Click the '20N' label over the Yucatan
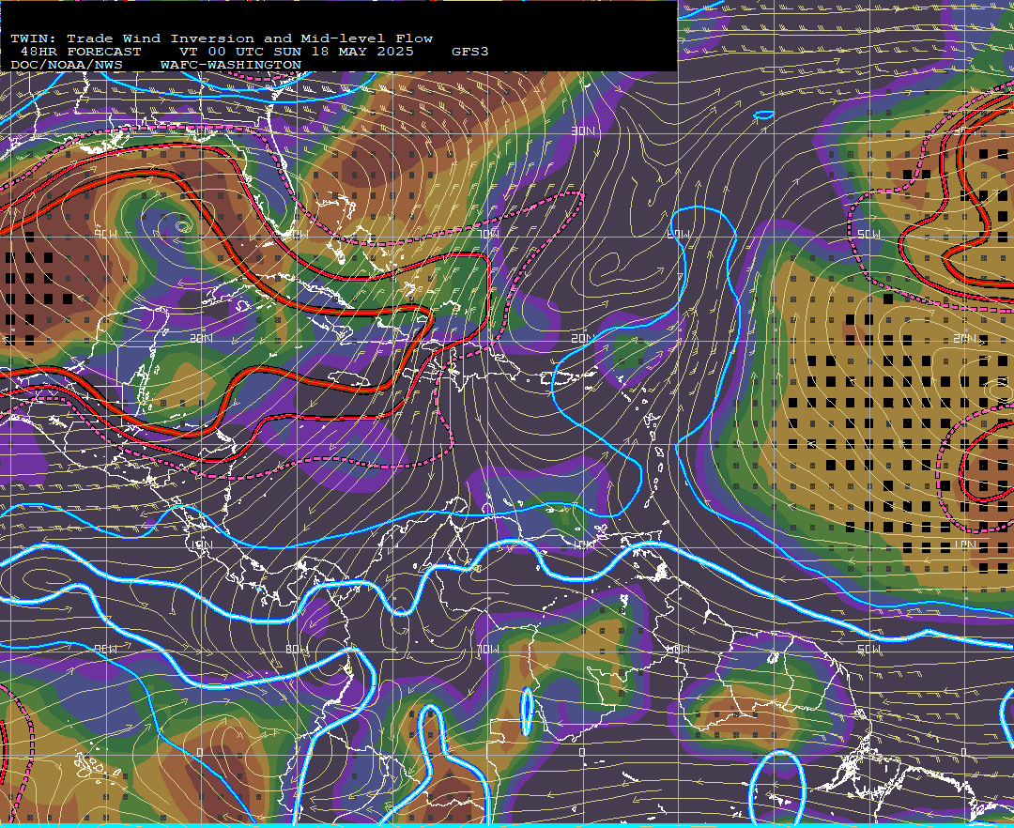The width and height of the screenshot is (1014, 828). tap(201, 338)
